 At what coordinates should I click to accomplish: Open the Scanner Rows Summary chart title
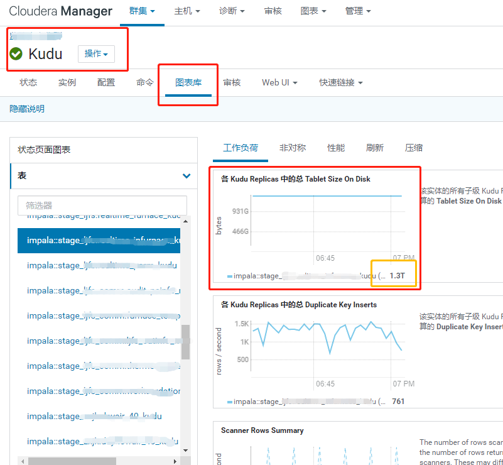click(262, 430)
